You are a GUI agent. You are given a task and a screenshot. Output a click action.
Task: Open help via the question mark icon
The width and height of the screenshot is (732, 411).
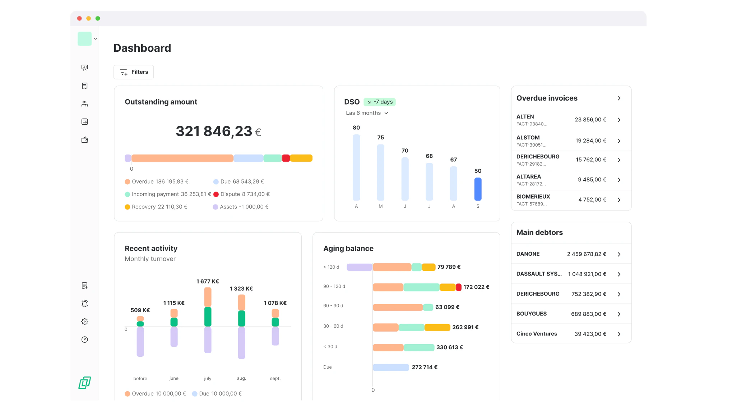[84, 340]
